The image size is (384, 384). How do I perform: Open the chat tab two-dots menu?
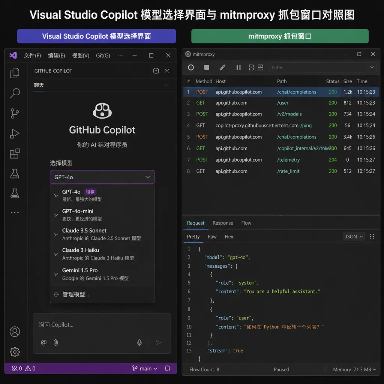(x=167, y=85)
